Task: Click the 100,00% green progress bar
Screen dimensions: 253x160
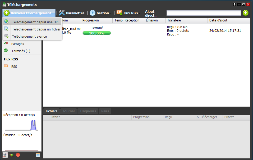Action: tap(97, 33)
